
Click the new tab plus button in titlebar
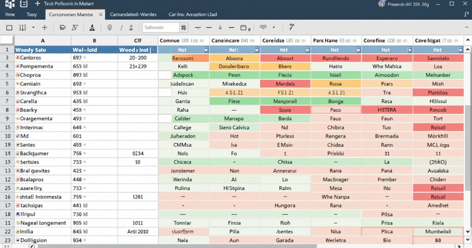37,4
